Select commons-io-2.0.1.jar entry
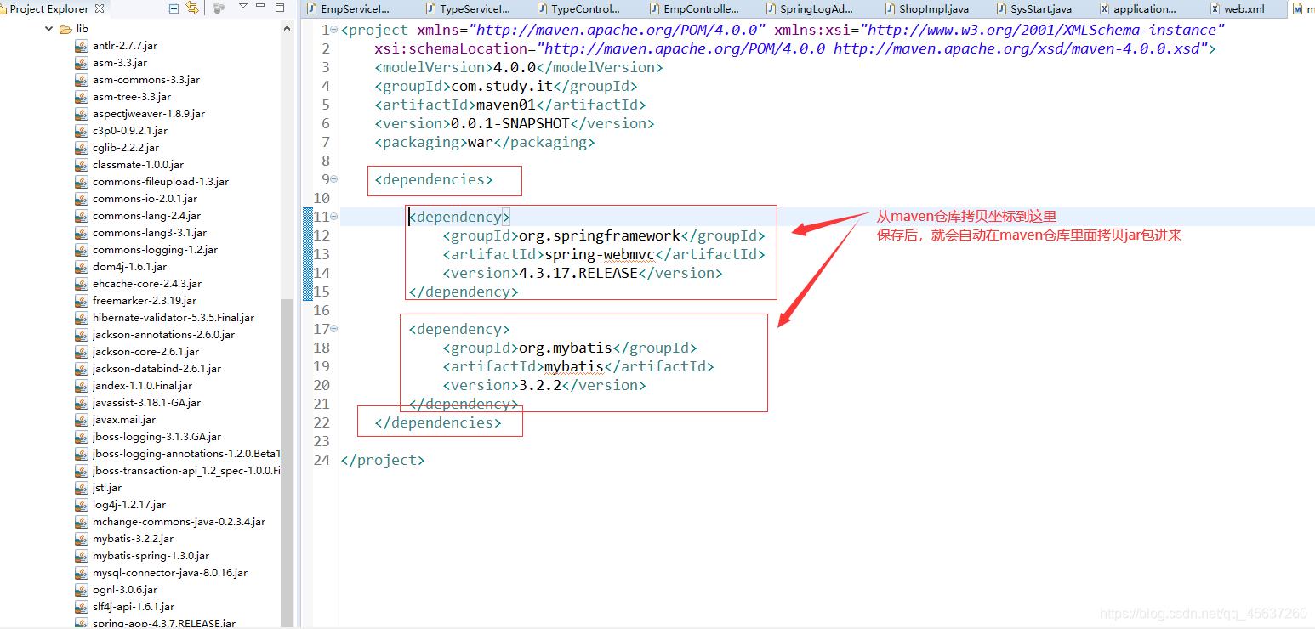 tap(145, 199)
